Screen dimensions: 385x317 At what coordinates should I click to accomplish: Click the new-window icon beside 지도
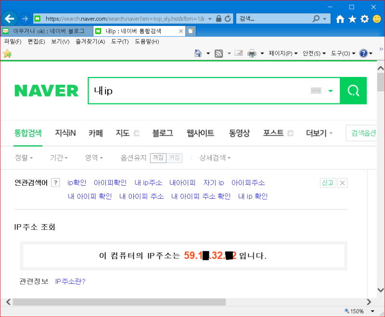(x=137, y=133)
